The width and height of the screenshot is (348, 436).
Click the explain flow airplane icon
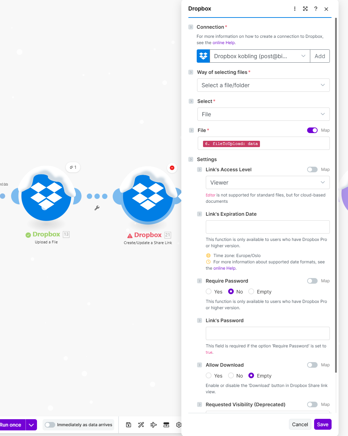(x=154, y=425)
